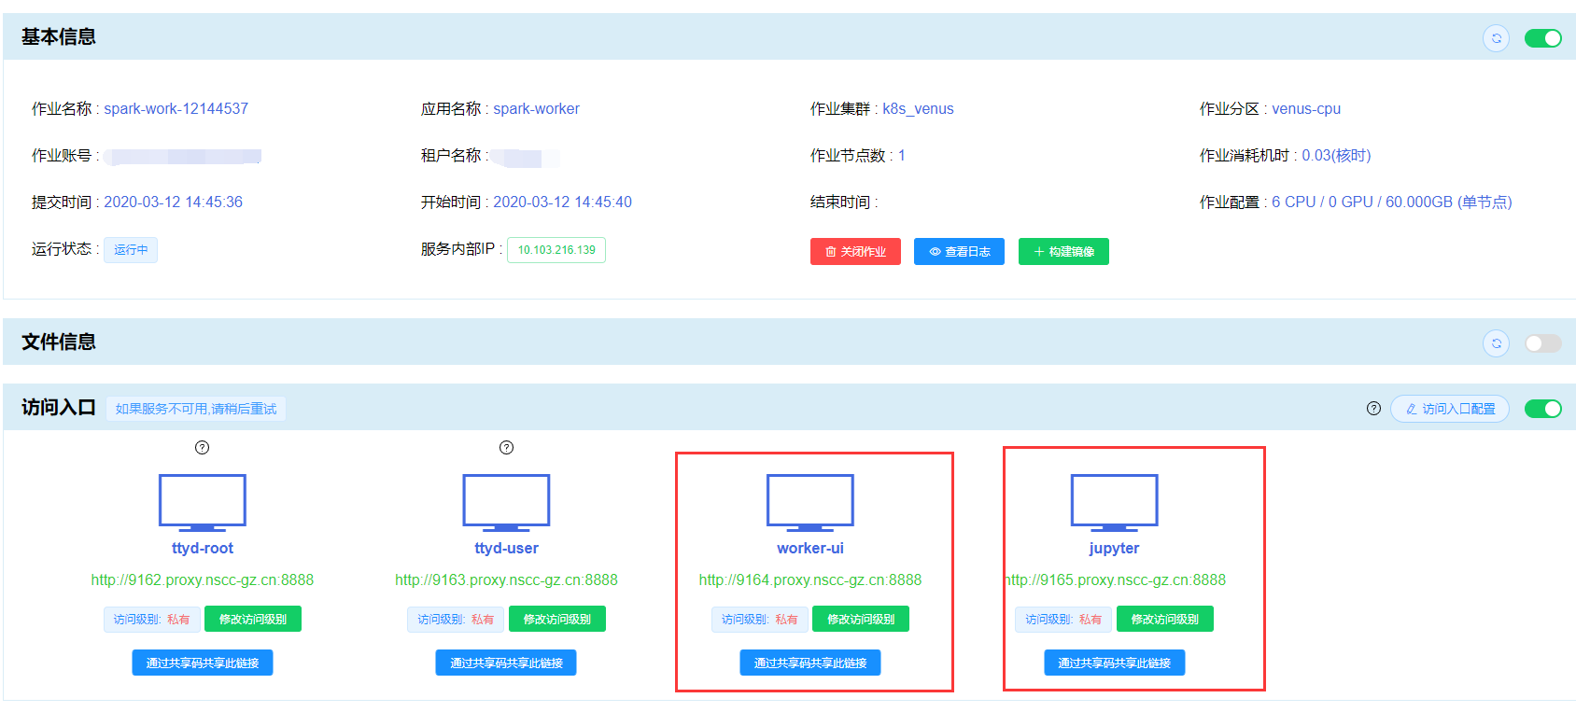
Task: Click the ttyd-root monitor icon
Action: 202,501
